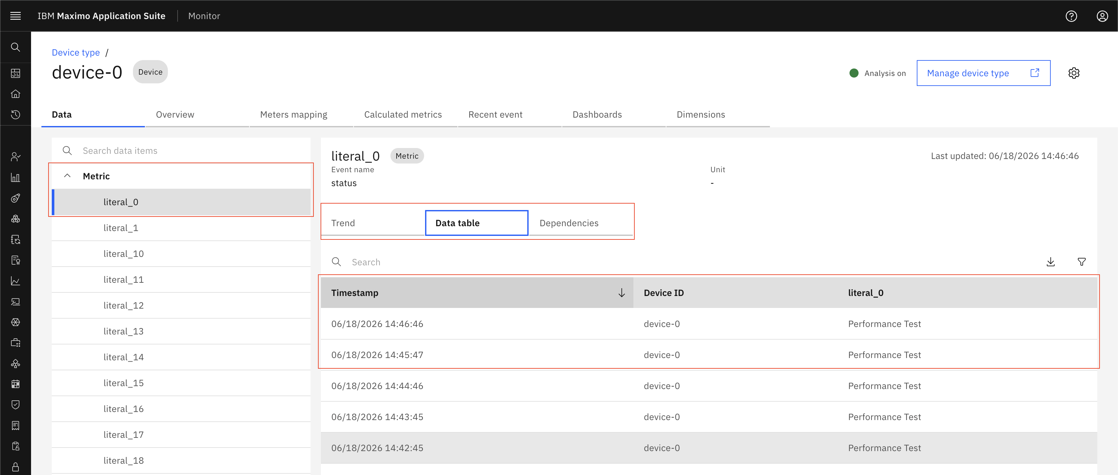Select literal_14 in the metric list

click(181, 357)
